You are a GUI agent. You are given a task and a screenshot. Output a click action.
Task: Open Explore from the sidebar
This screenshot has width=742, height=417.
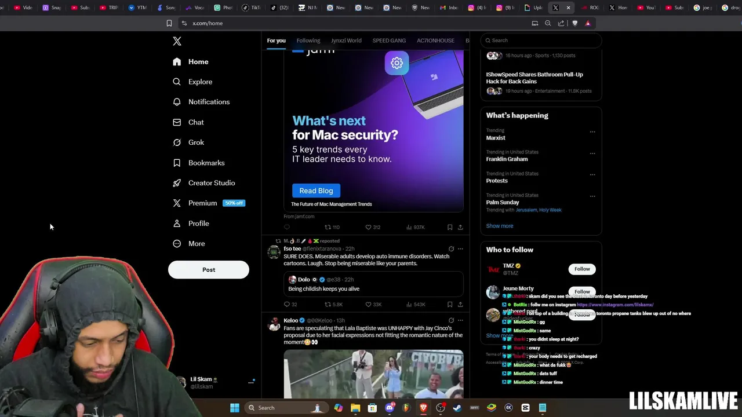click(192, 82)
